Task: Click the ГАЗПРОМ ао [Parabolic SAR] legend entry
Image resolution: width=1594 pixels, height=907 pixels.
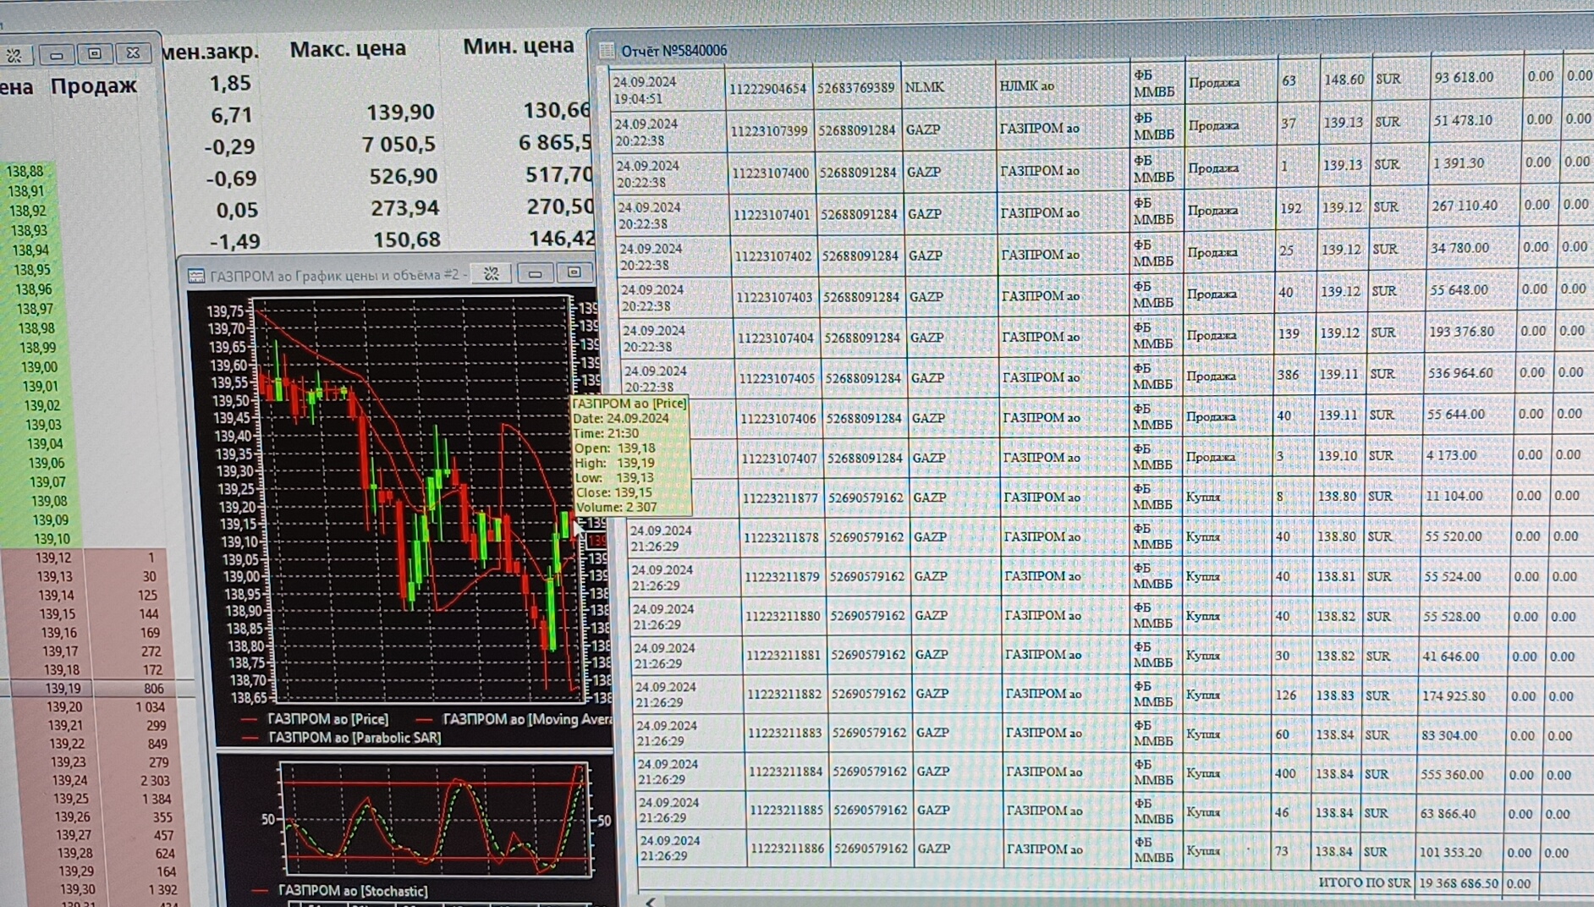Action: point(355,738)
